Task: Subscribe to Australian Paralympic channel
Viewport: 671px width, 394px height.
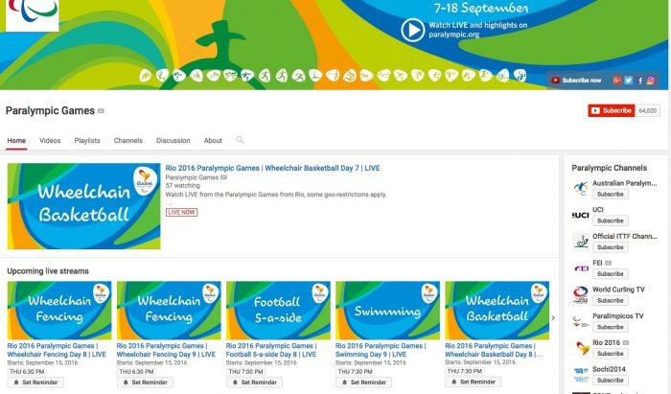Action: coord(611,195)
